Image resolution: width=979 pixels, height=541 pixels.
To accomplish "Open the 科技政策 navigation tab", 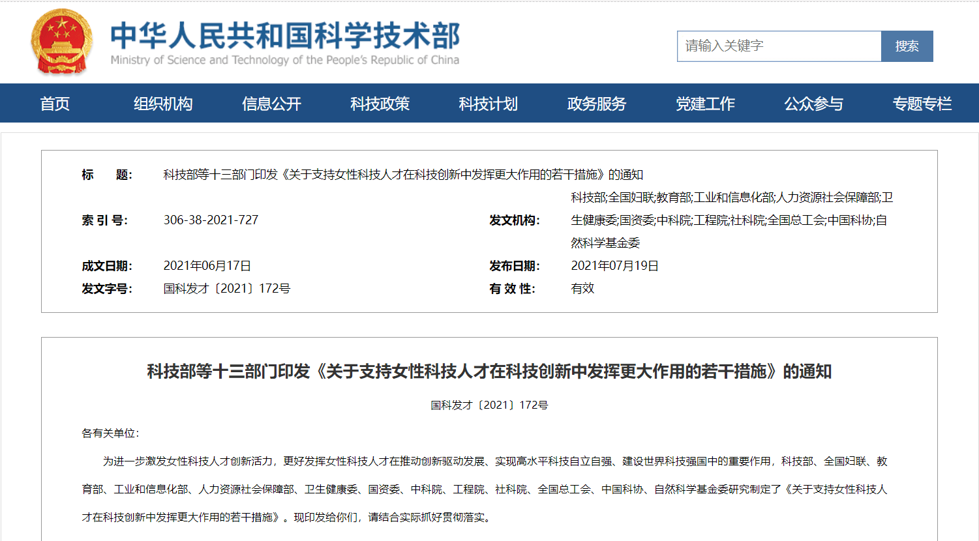I will click(x=380, y=104).
